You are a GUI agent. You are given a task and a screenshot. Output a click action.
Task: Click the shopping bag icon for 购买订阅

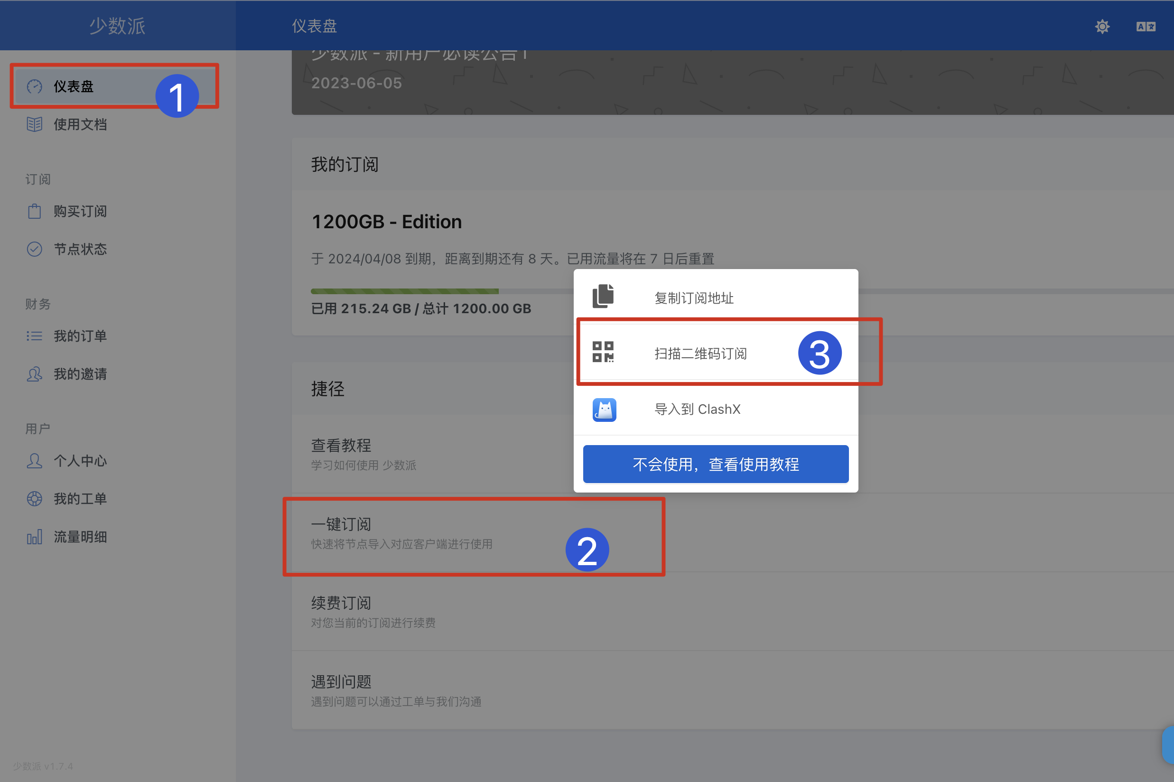point(35,212)
